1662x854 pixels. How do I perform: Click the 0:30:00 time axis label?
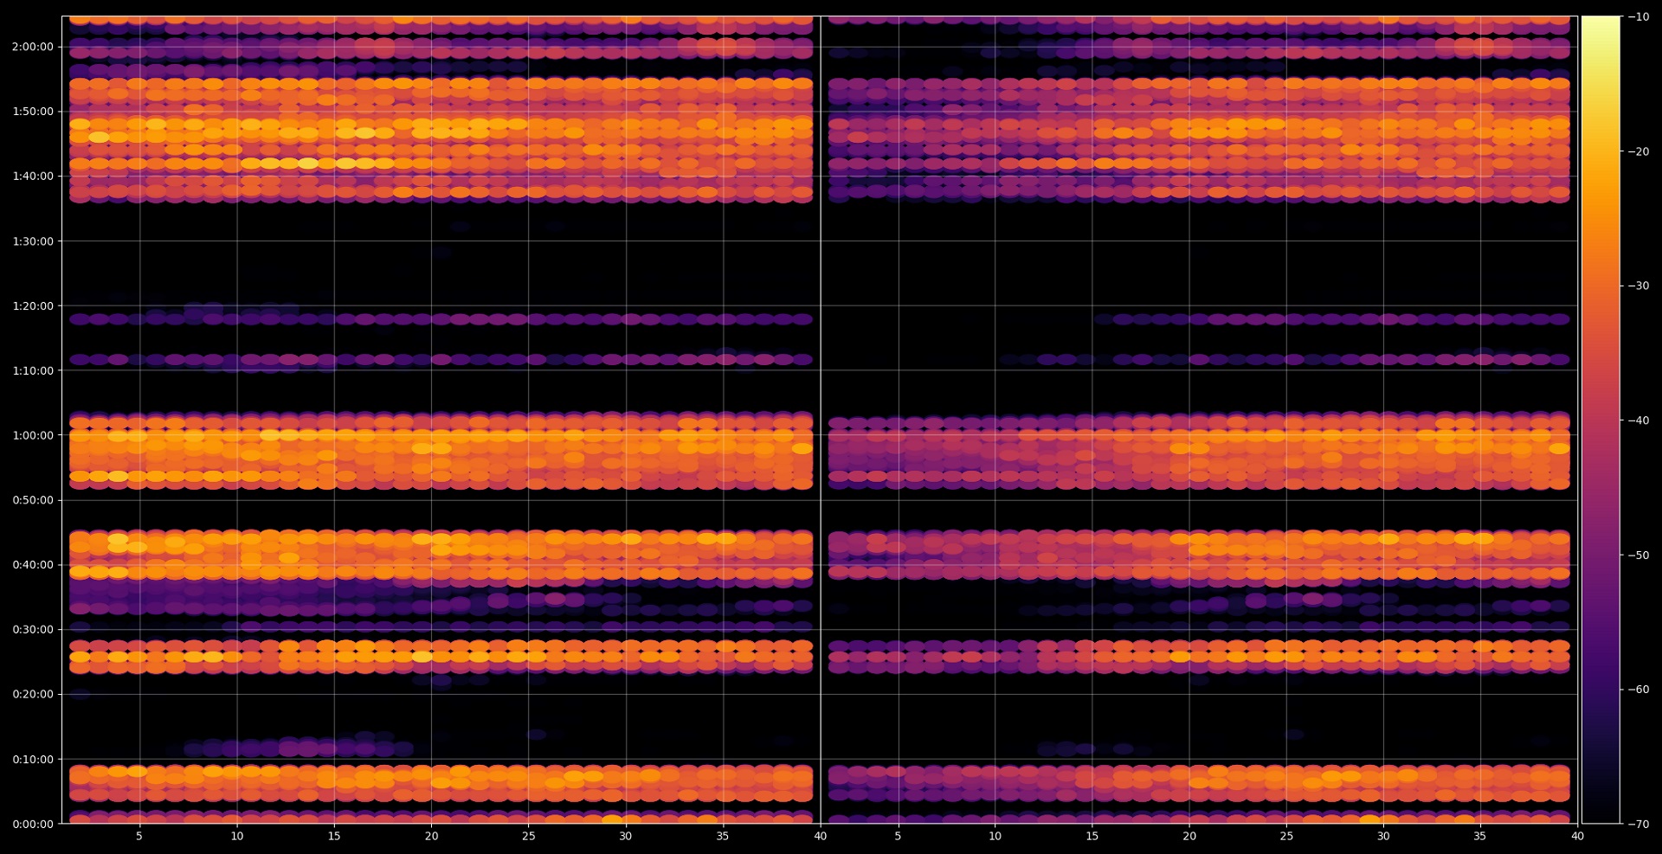(x=33, y=630)
